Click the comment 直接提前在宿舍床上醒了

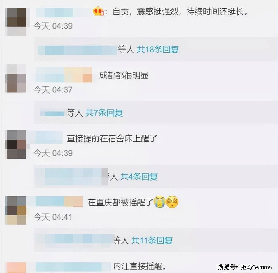click(x=112, y=139)
